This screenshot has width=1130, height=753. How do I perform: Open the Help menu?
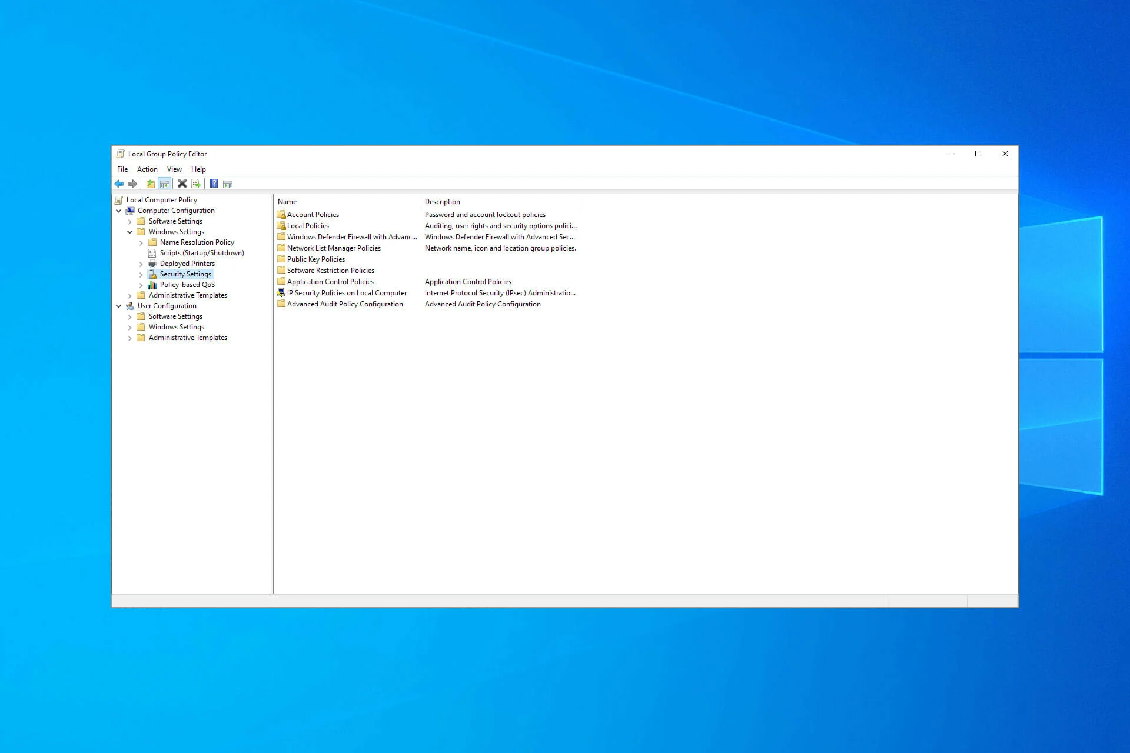click(x=198, y=169)
